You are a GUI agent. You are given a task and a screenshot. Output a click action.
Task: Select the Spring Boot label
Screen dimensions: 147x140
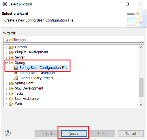tap(24, 83)
